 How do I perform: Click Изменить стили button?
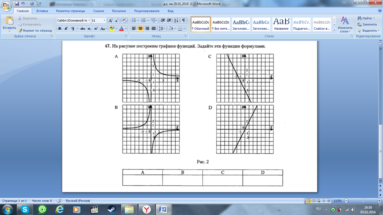tap(344, 24)
